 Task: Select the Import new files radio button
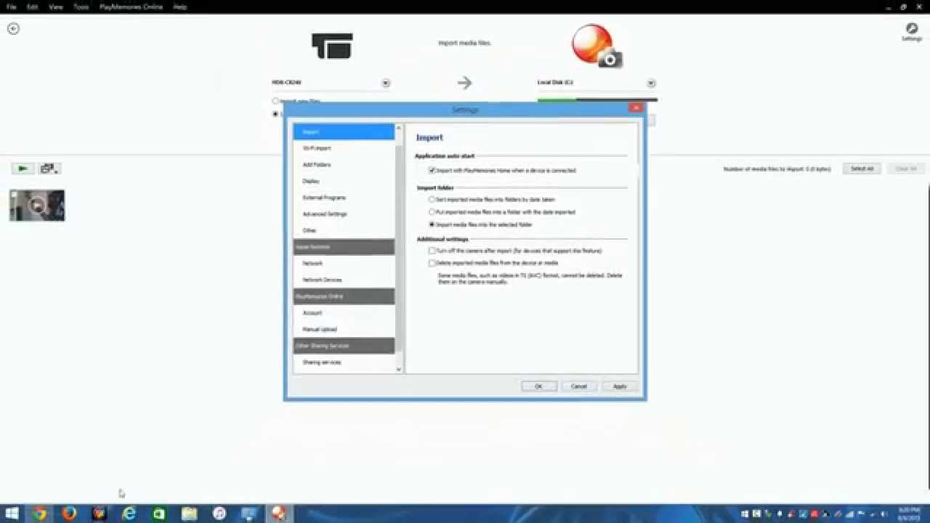(275, 101)
